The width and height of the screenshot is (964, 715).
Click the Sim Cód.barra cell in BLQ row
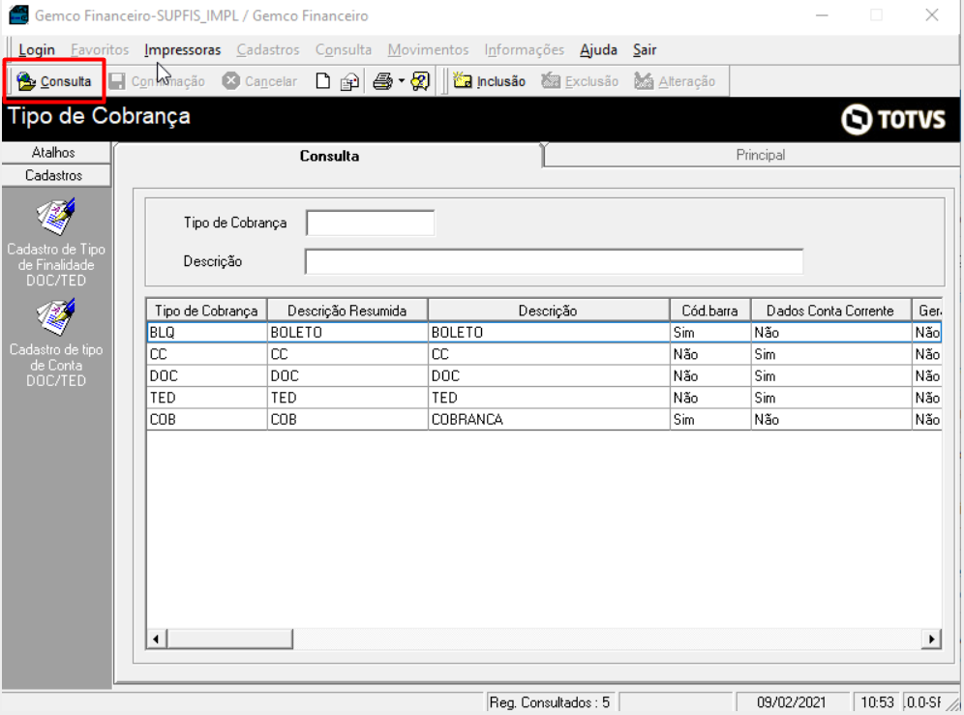pyautogui.click(x=710, y=332)
